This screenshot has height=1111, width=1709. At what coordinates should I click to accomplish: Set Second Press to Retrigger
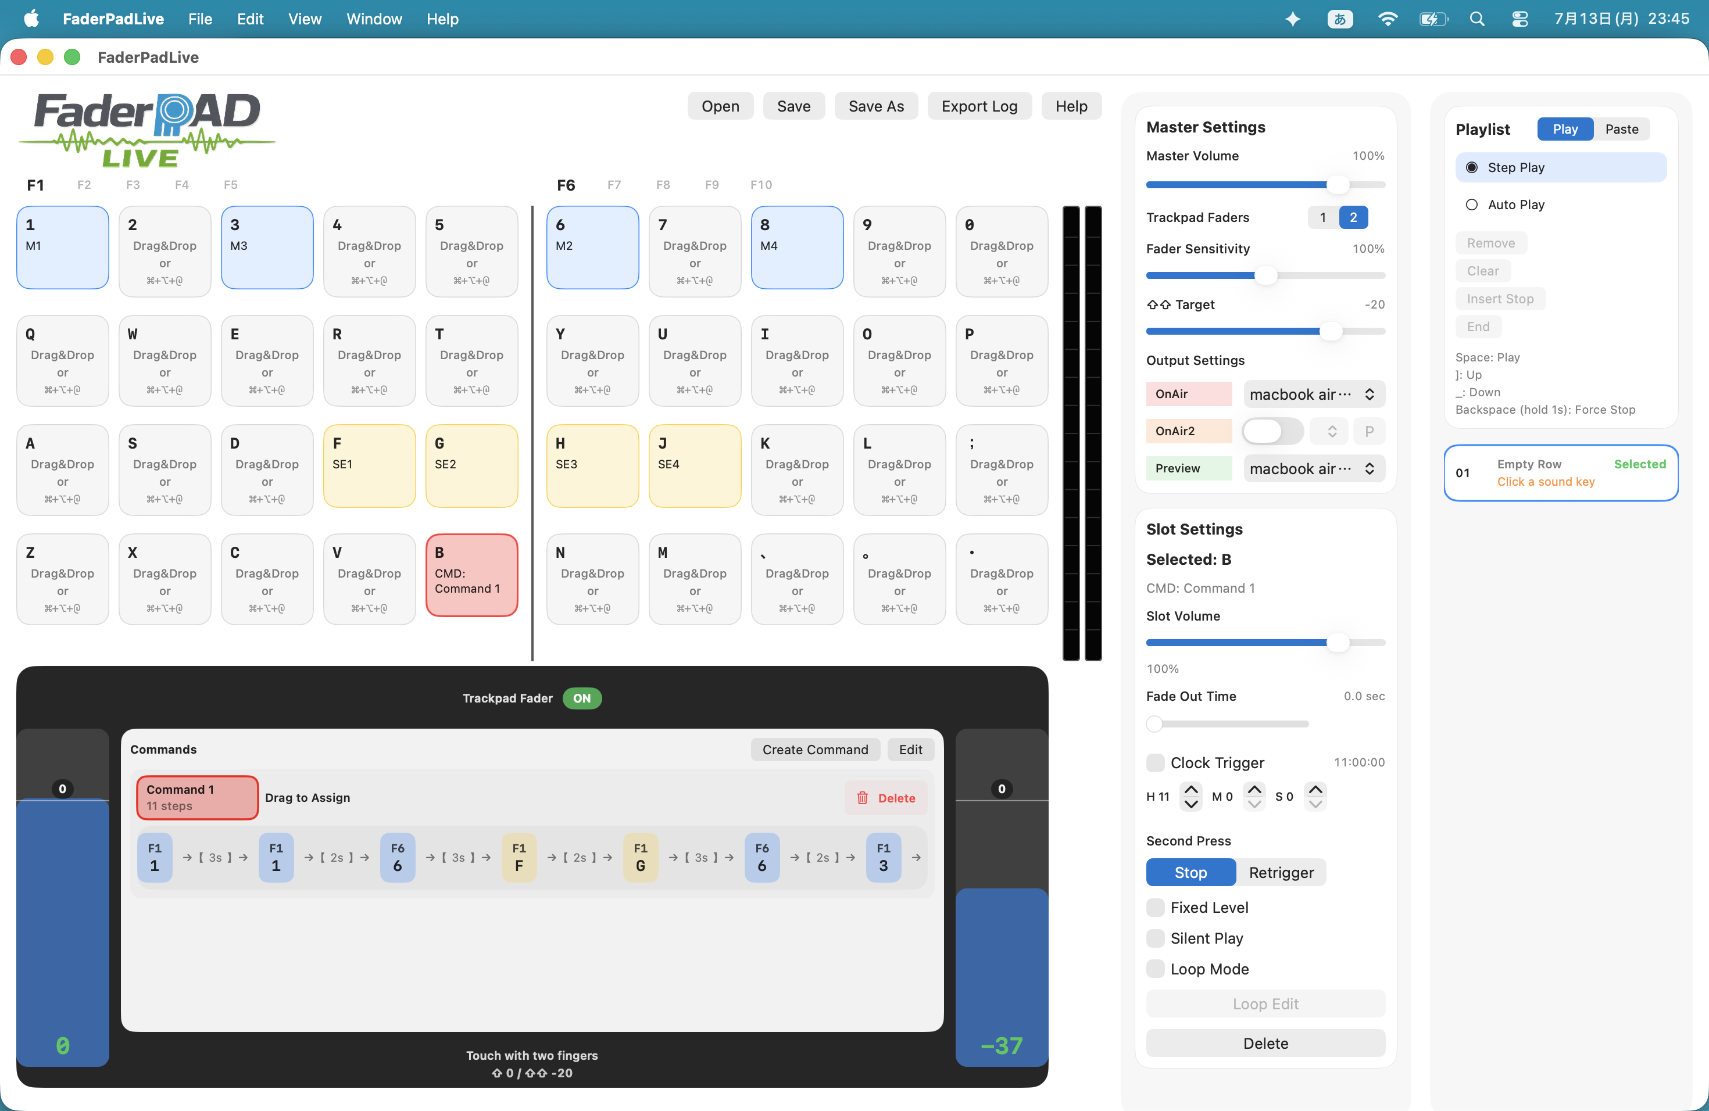[x=1281, y=872]
